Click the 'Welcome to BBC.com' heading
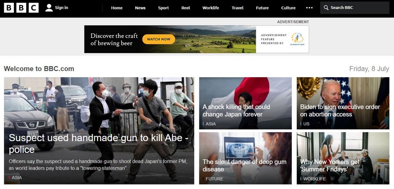This screenshot has width=394, height=189. click(39, 69)
